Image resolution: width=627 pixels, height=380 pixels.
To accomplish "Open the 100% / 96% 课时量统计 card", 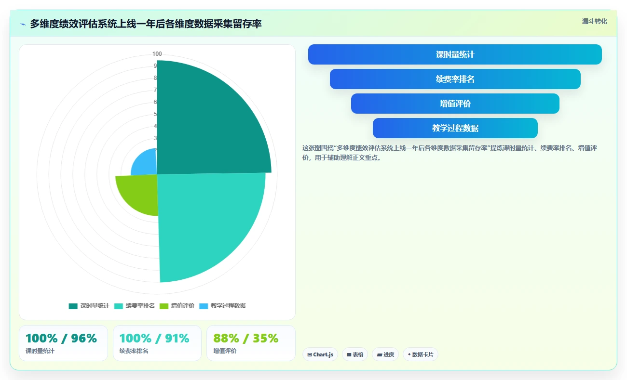I will 63,343.
